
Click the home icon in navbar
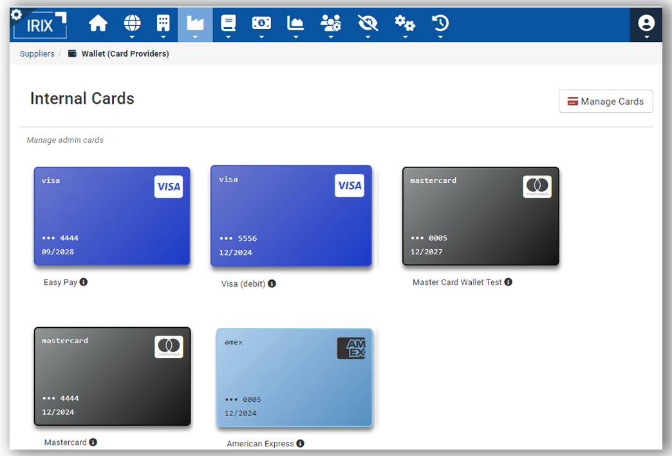pos(98,24)
